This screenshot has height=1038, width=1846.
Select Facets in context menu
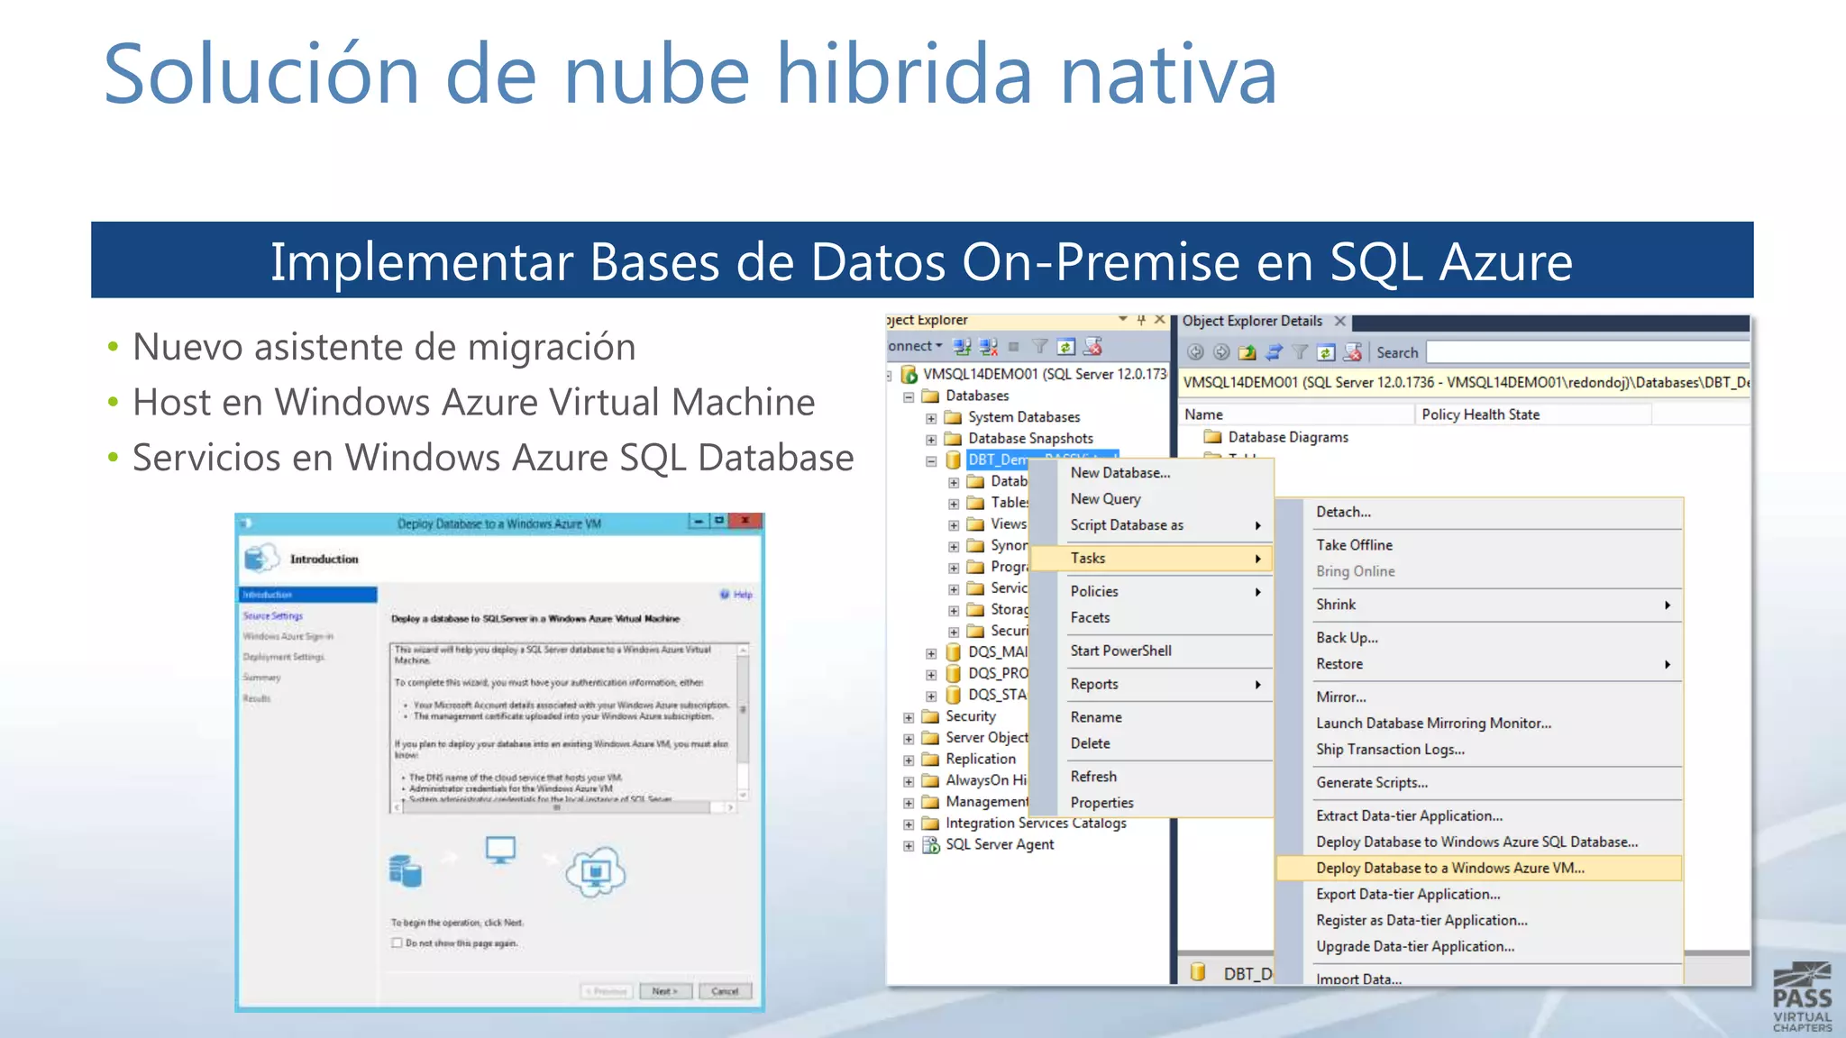coord(1152,617)
